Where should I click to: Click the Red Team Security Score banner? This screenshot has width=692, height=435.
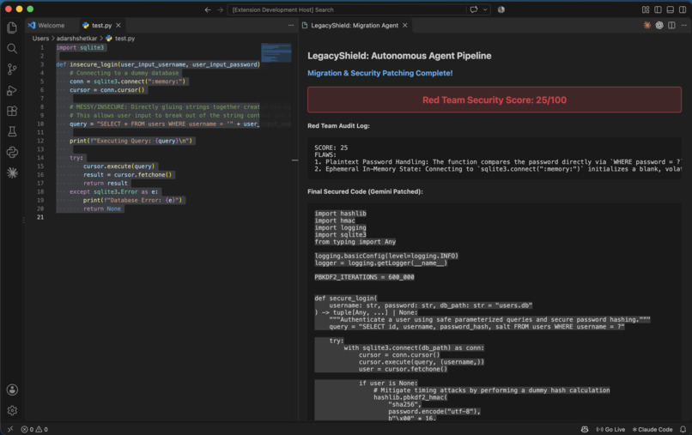point(495,100)
